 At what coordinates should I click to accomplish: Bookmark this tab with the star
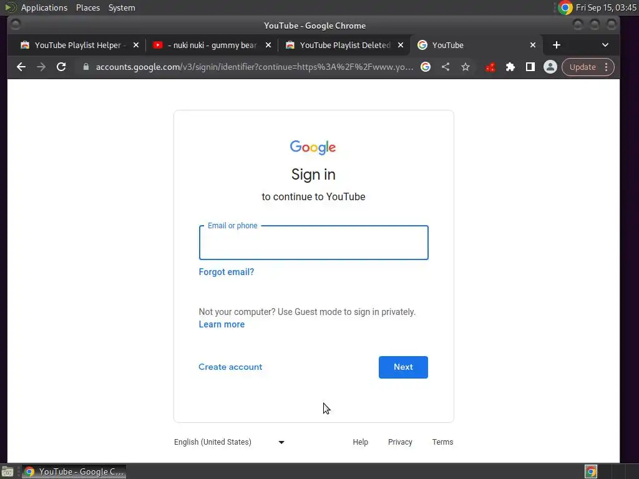(x=466, y=67)
